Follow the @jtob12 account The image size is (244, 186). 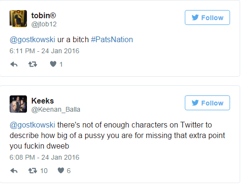(207, 18)
